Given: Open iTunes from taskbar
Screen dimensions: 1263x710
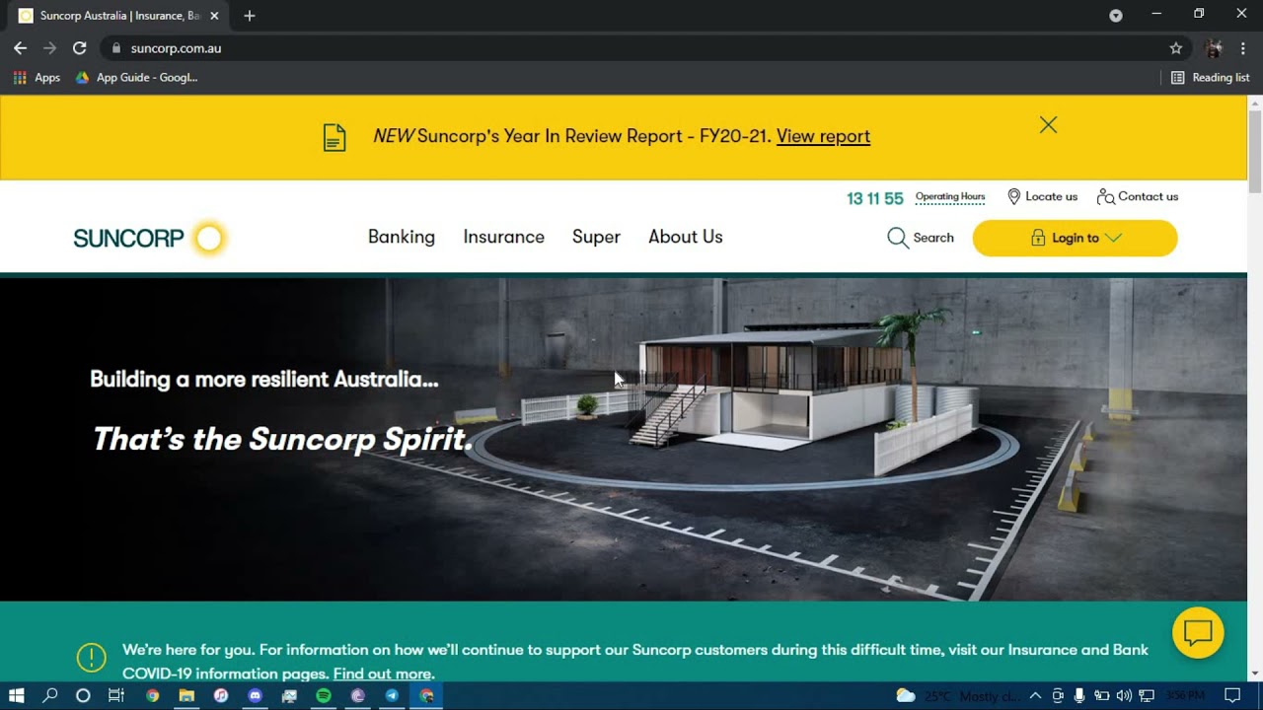Looking at the screenshot, I should pos(221,695).
